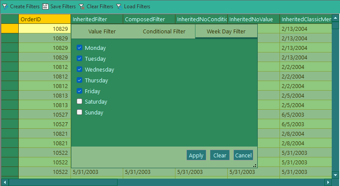Viewport: 340px width, 186px height.
Task: Click the Create Filters funnel icon
Action: [5, 7]
